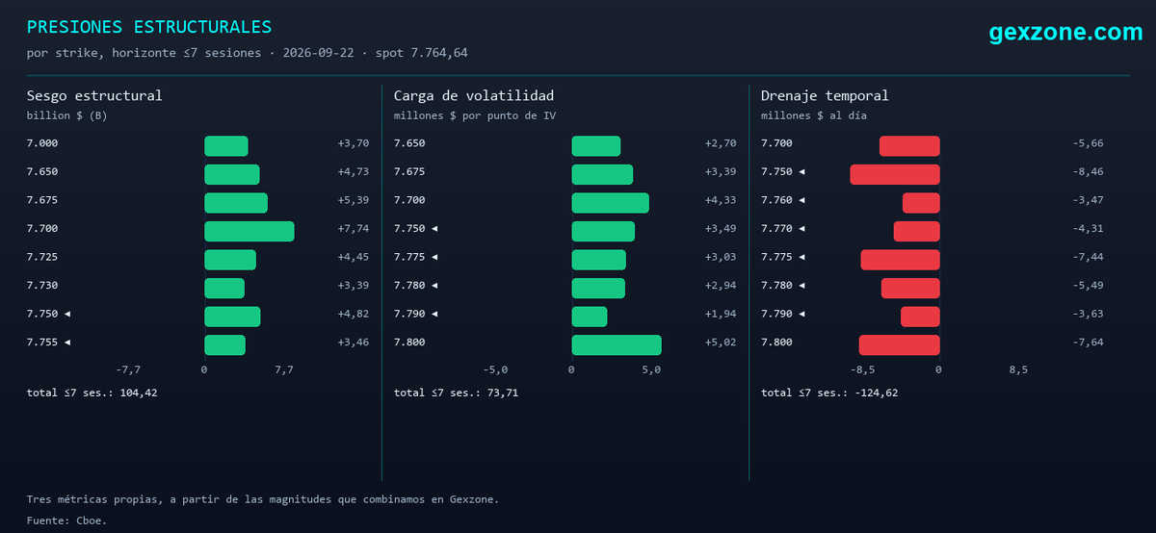Select the green bar with value +5,02
The height and width of the screenshot is (533, 1156).
pyautogui.click(x=617, y=344)
